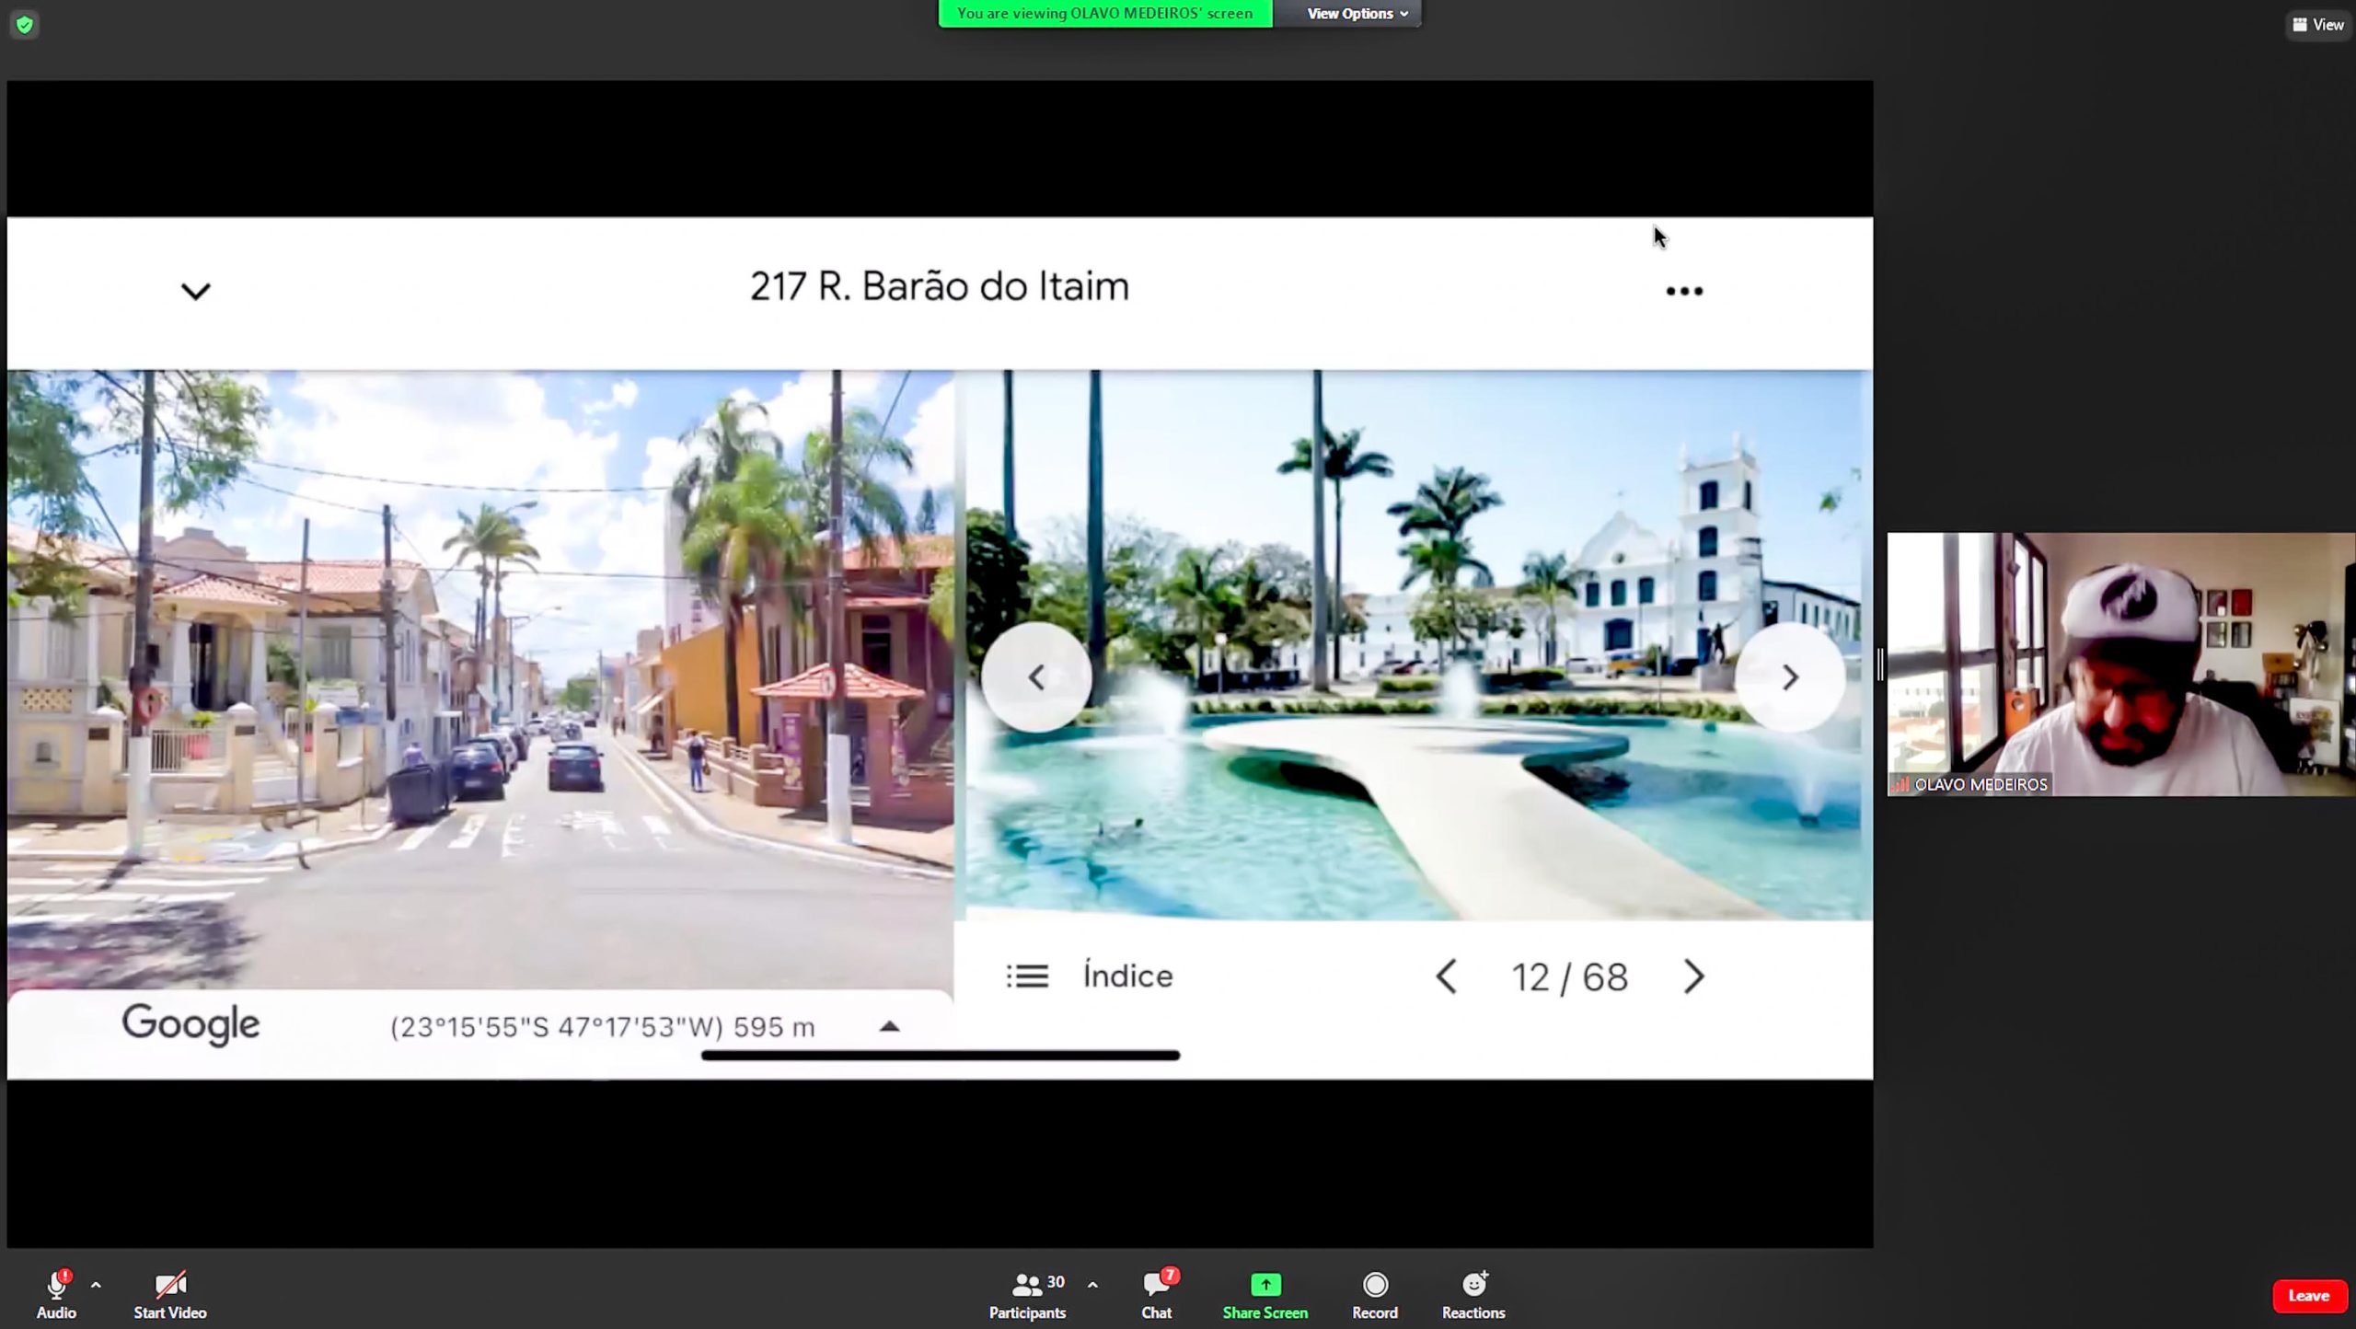Advance to next photo with right circle arrow
Image resolution: width=2356 pixels, height=1329 pixels.
pos(1789,677)
